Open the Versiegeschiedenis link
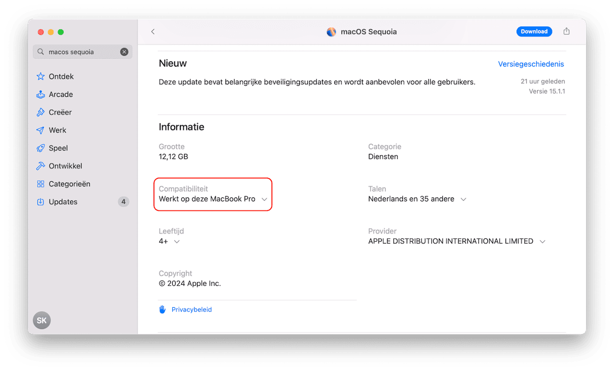This screenshot has width=614, height=371. [531, 64]
